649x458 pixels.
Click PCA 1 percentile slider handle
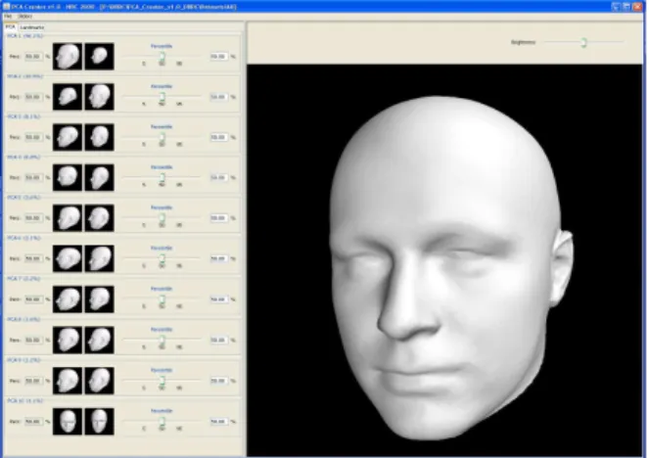click(x=162, y=57)
